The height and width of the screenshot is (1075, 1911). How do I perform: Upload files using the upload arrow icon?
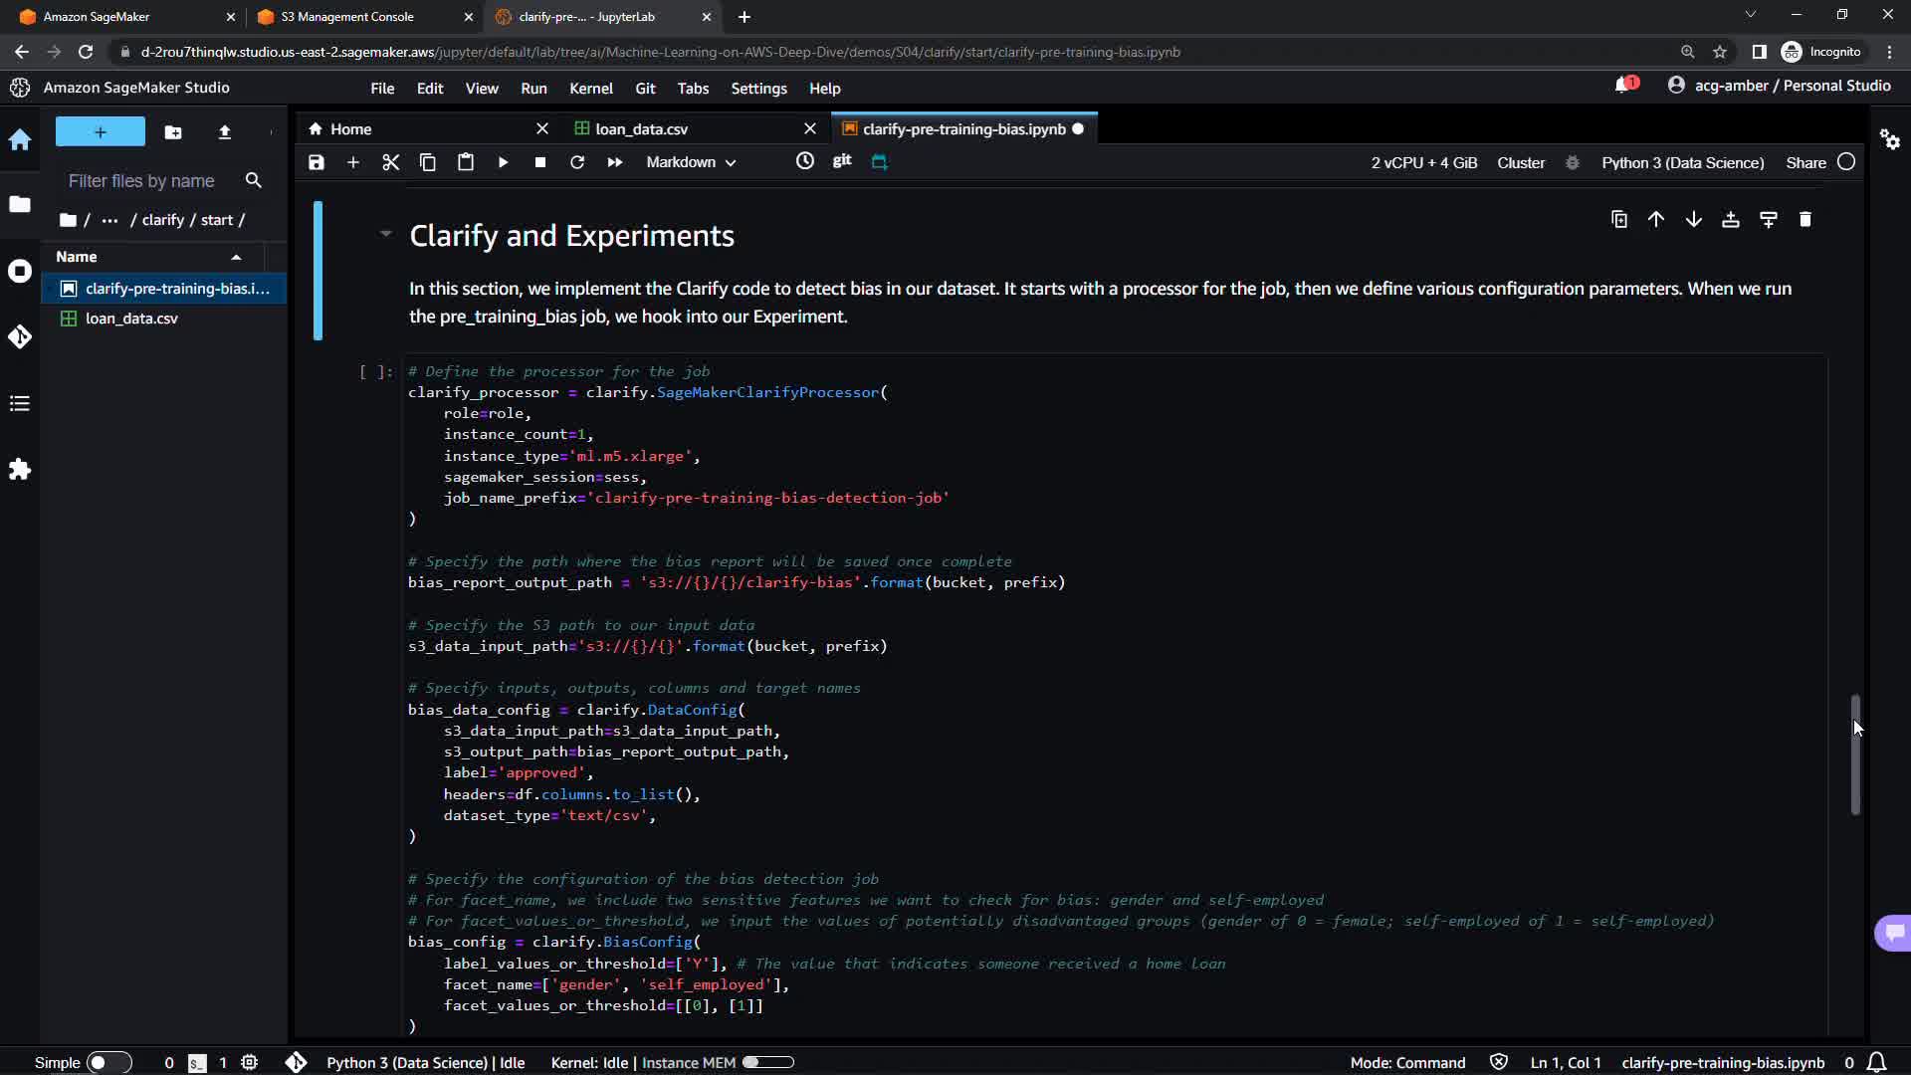click(225, 131)
